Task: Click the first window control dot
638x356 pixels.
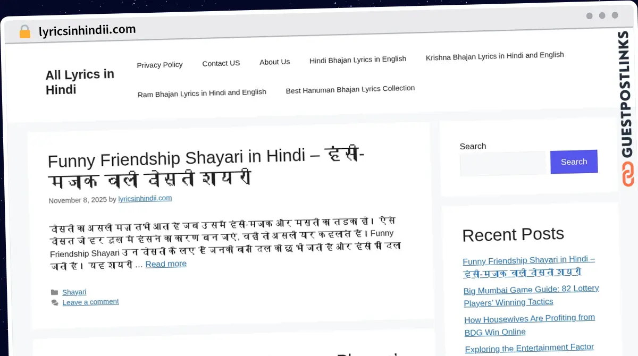Action: [590, 15]
